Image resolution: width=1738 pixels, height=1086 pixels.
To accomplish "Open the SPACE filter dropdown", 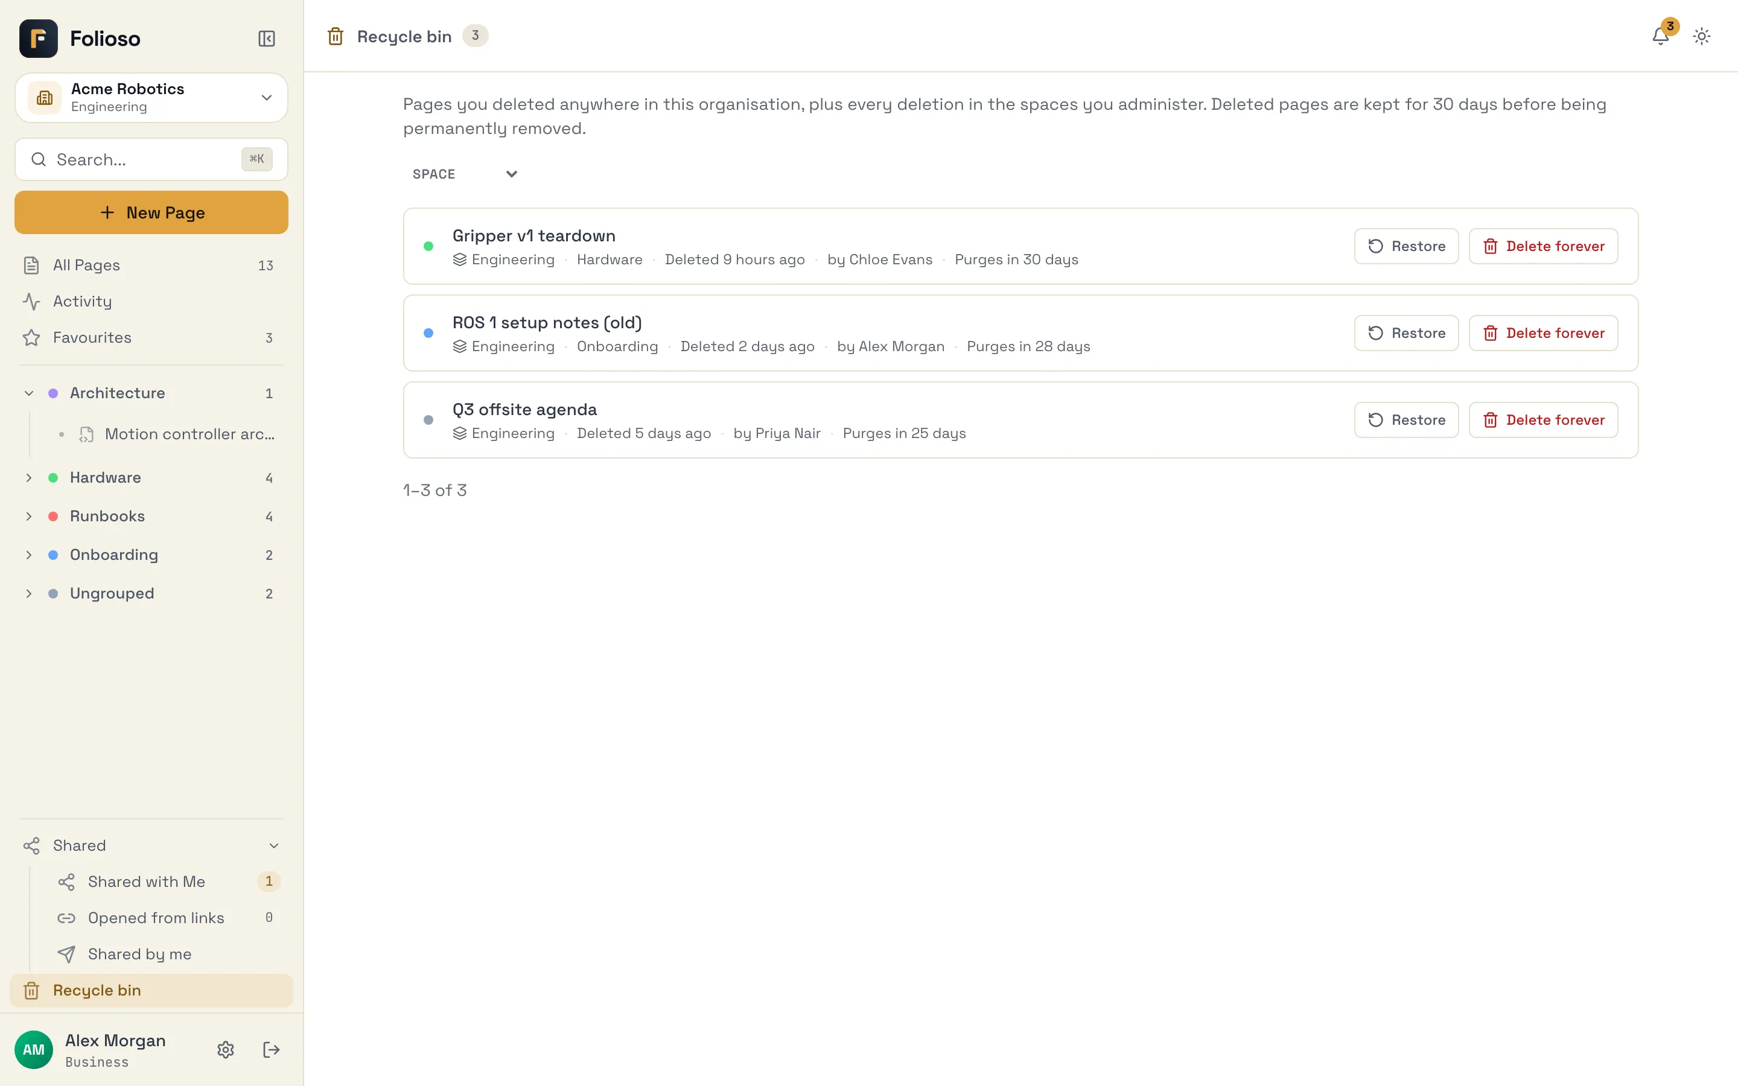I will (x=465, y=174).
